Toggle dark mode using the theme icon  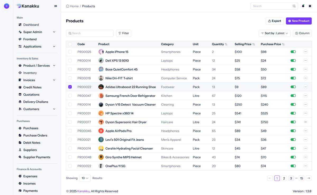(310, 6)
